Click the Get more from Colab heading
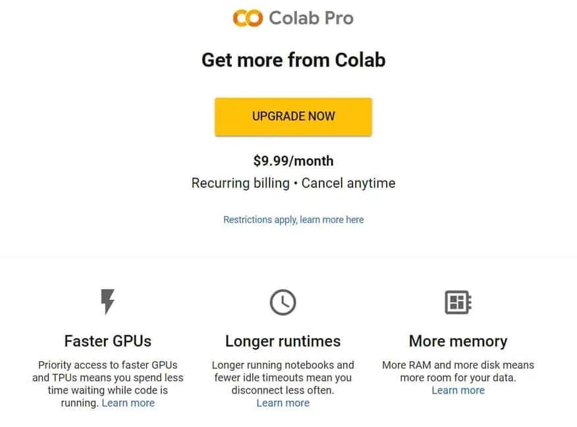Screen dimensions: 577x427 pos(293,60)
